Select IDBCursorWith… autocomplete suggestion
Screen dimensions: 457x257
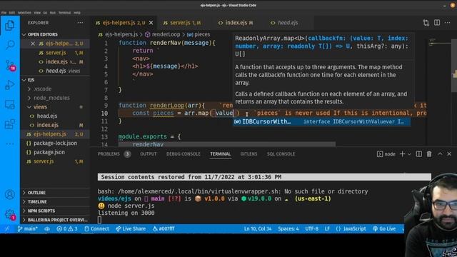click(321, 122)
